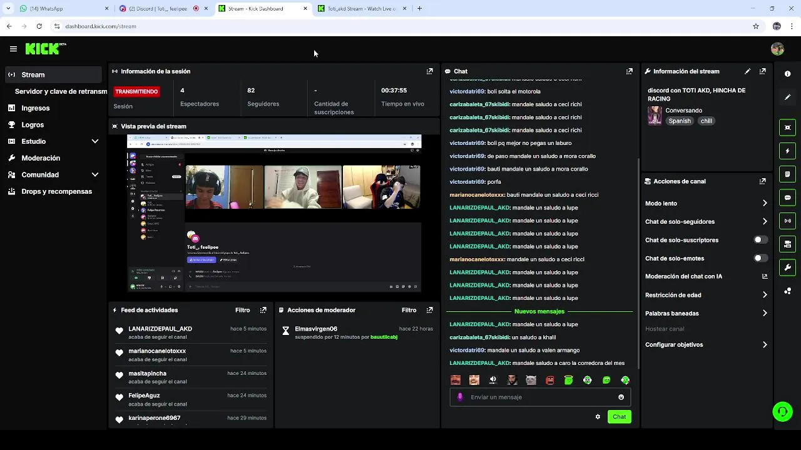This screenshot has width=801, height=450.
Task: Click the info icon in right sidebar
Action: (x=787, y=74)
